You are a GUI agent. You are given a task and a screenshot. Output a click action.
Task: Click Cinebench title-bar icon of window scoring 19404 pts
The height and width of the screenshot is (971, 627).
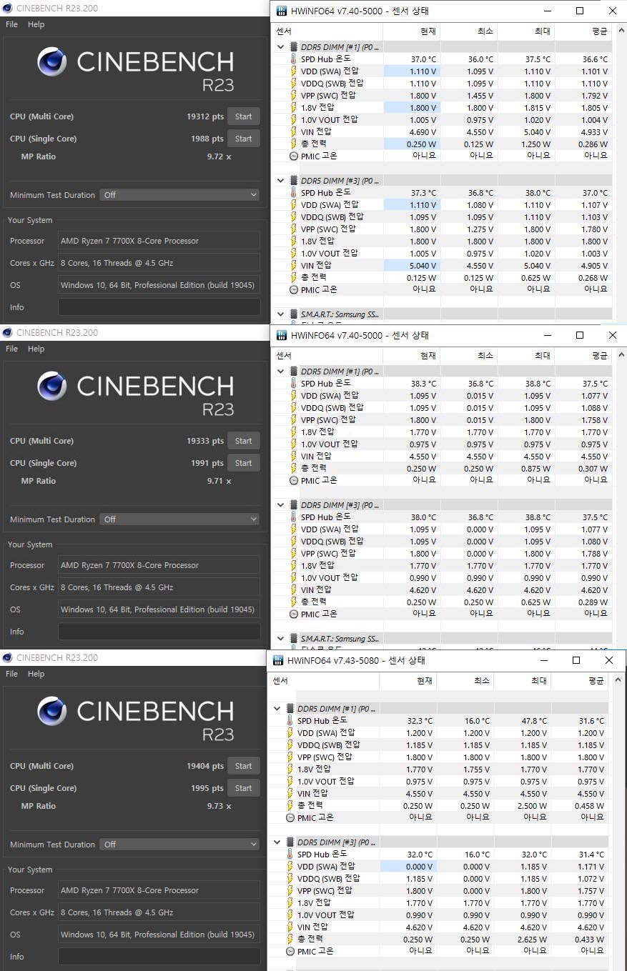click(x=8, y=657)
